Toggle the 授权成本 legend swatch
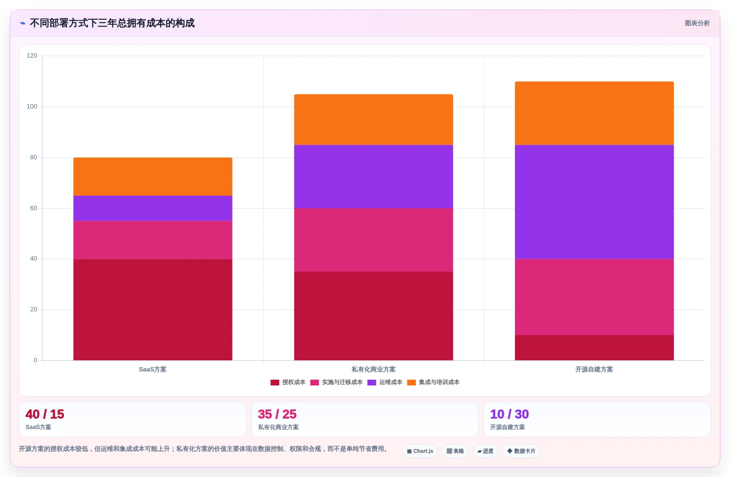Screen dimensions: 730x477 tap(275, 383)
